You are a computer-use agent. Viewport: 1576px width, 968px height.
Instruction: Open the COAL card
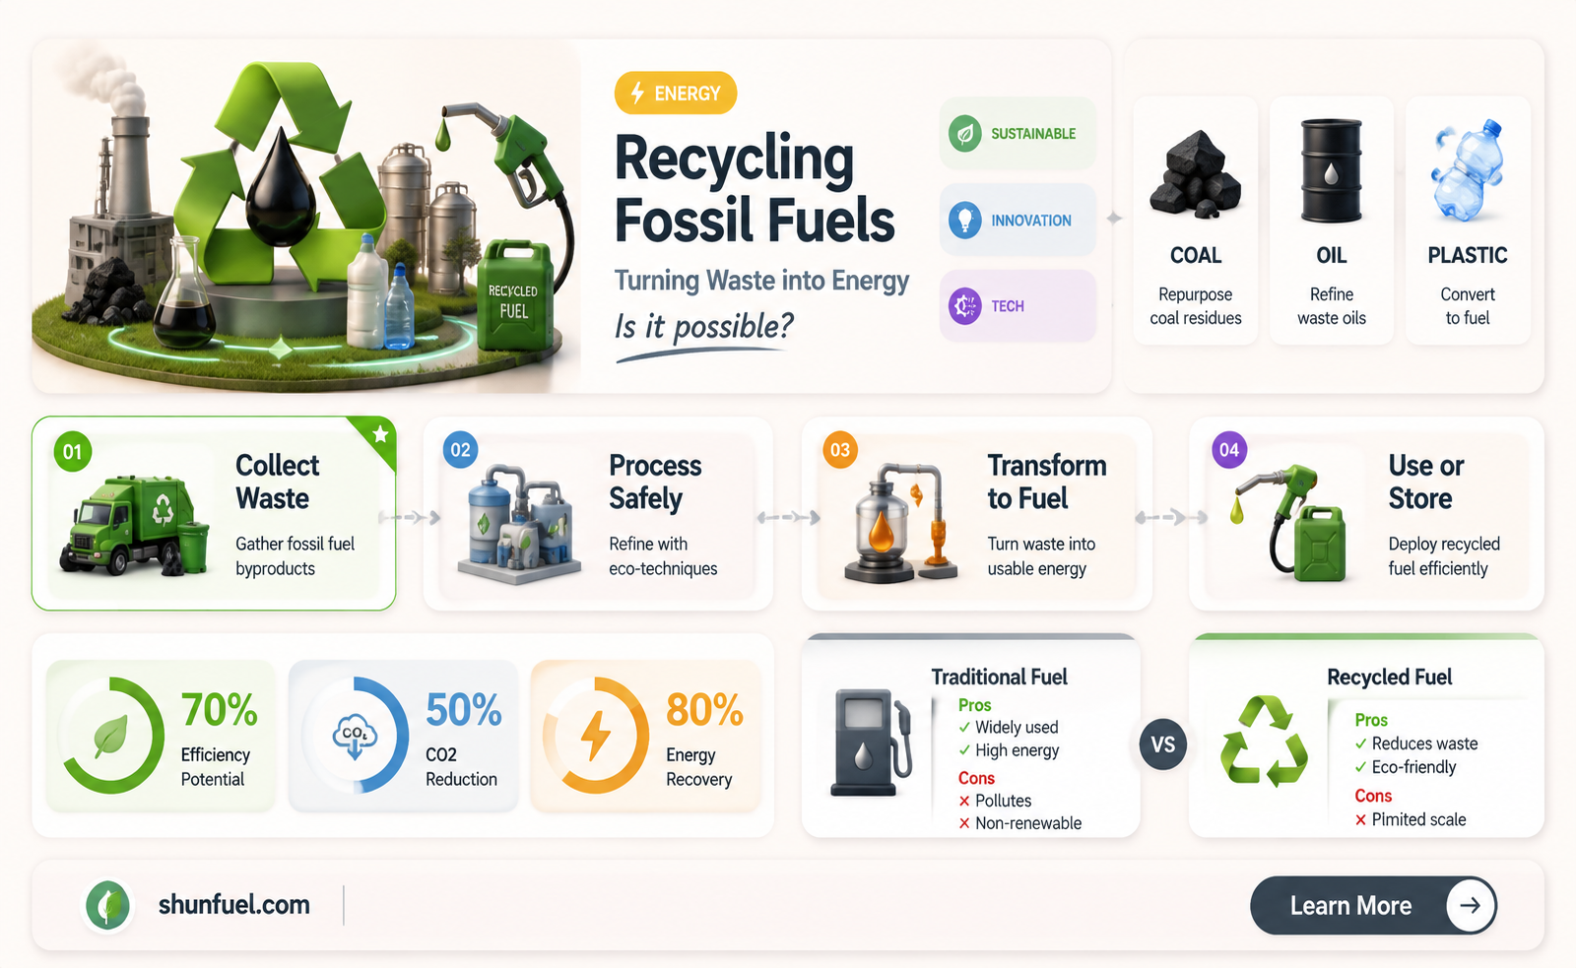coord(1196,220)
